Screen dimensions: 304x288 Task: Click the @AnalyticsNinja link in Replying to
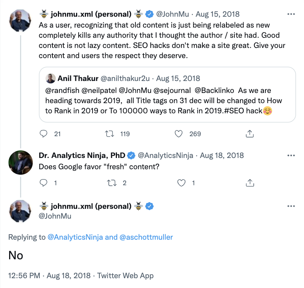(75, 238)
